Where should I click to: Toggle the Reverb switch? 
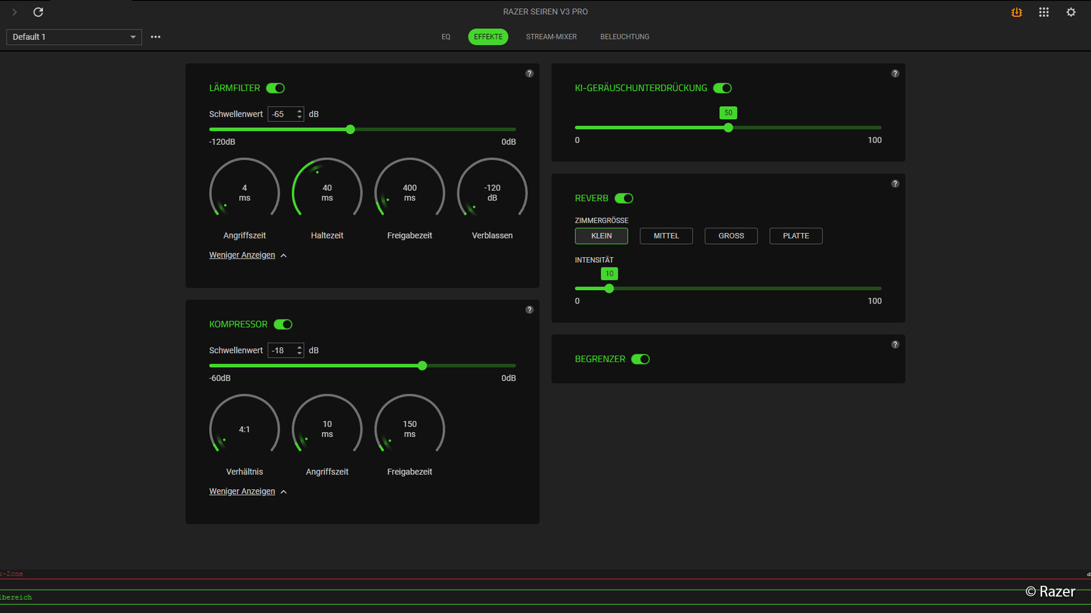pyautogui.click(x=624, y=198)
